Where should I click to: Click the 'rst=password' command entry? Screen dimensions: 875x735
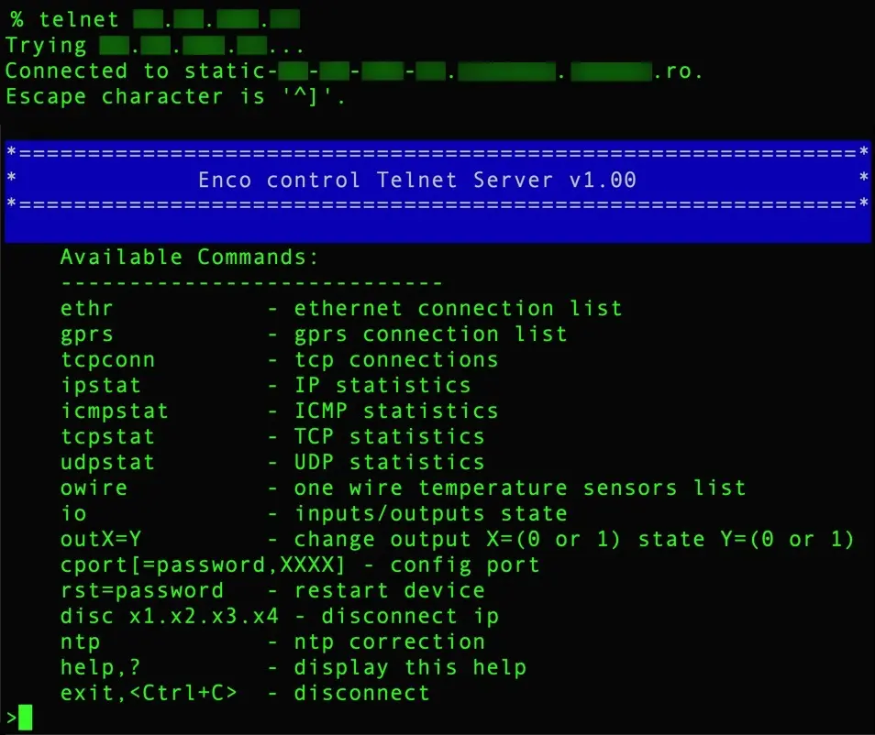click(142, 591)
